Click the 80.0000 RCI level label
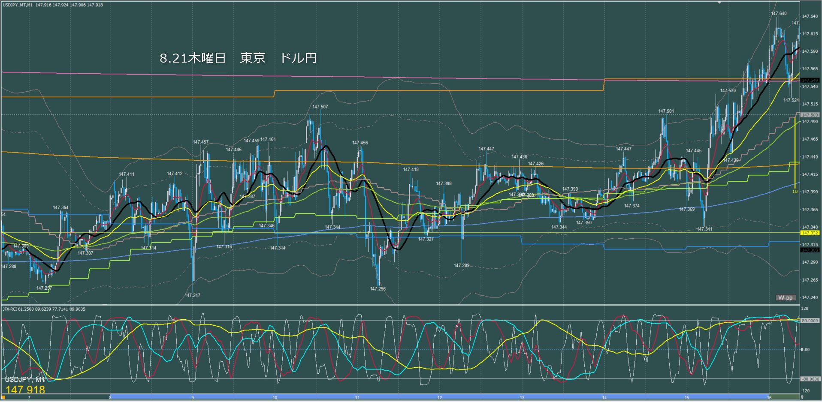This screenshot has height=402, width=822. (x=810, y=321)
